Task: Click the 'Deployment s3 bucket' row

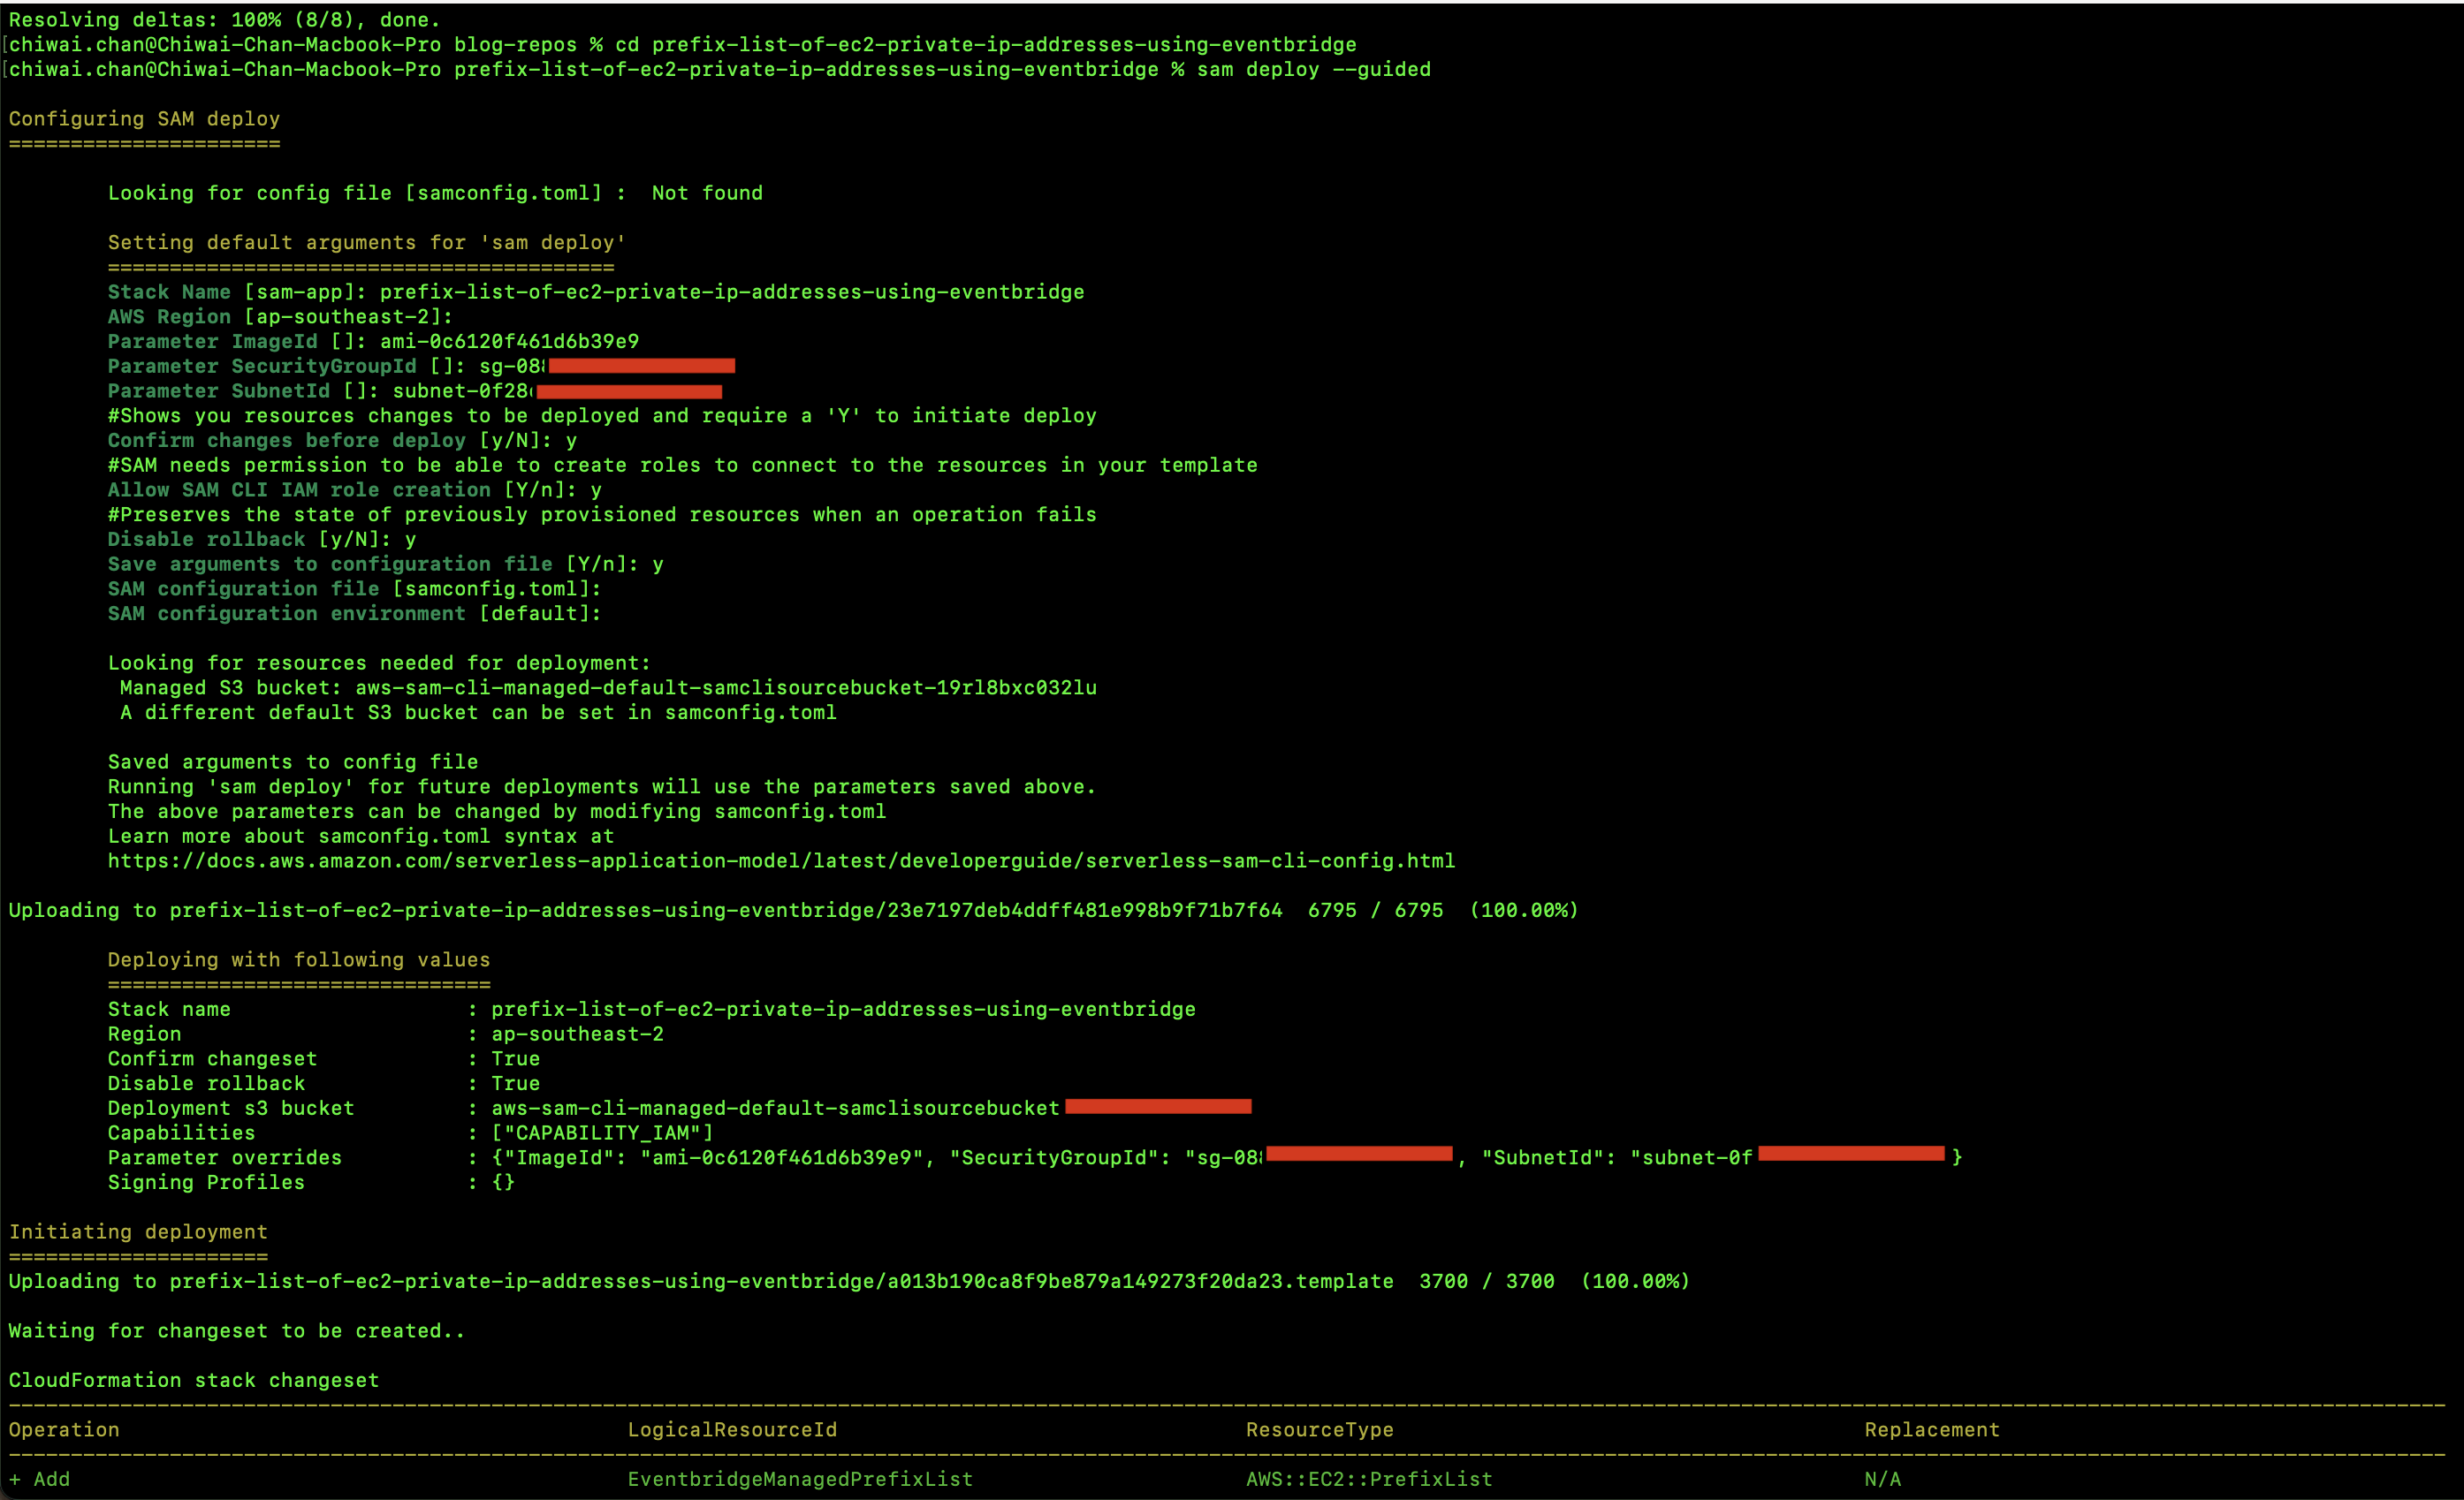Action: (680, 1109)
